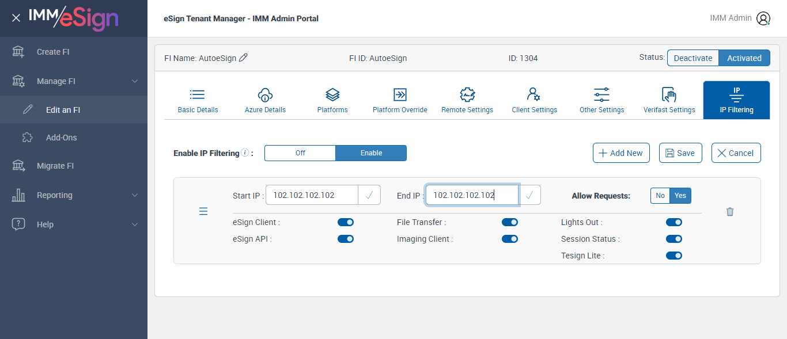
Task: Click the Add New button
Action: click(x=621, y=153)
